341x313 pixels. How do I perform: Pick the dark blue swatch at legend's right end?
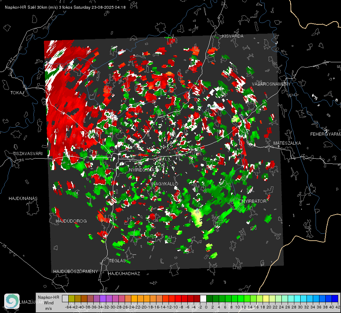335,298
